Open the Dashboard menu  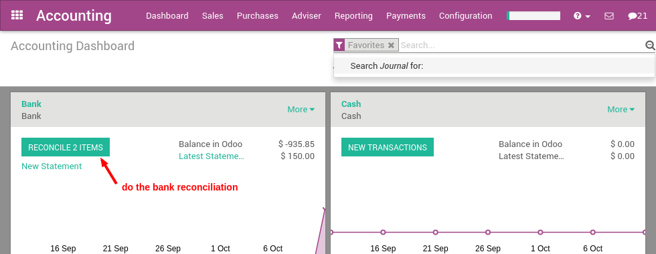pyautogui.click(x=167, y=16)
